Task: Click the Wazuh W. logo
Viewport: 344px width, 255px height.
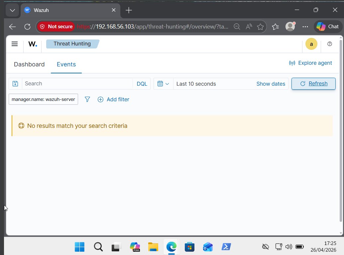Action: [x=33, y=44]
